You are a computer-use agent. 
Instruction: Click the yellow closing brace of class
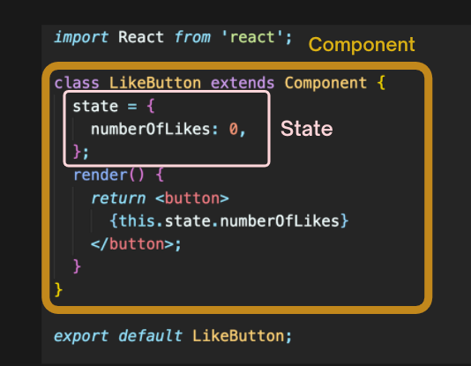[58, 290]
